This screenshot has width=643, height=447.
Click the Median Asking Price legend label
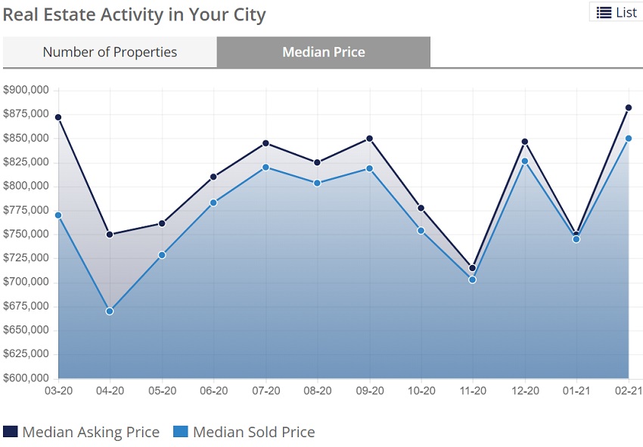point(91,432)
